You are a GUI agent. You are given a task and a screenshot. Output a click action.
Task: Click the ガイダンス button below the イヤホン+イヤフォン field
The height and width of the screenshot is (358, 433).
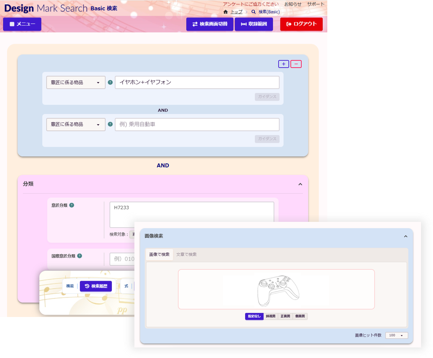267,97
